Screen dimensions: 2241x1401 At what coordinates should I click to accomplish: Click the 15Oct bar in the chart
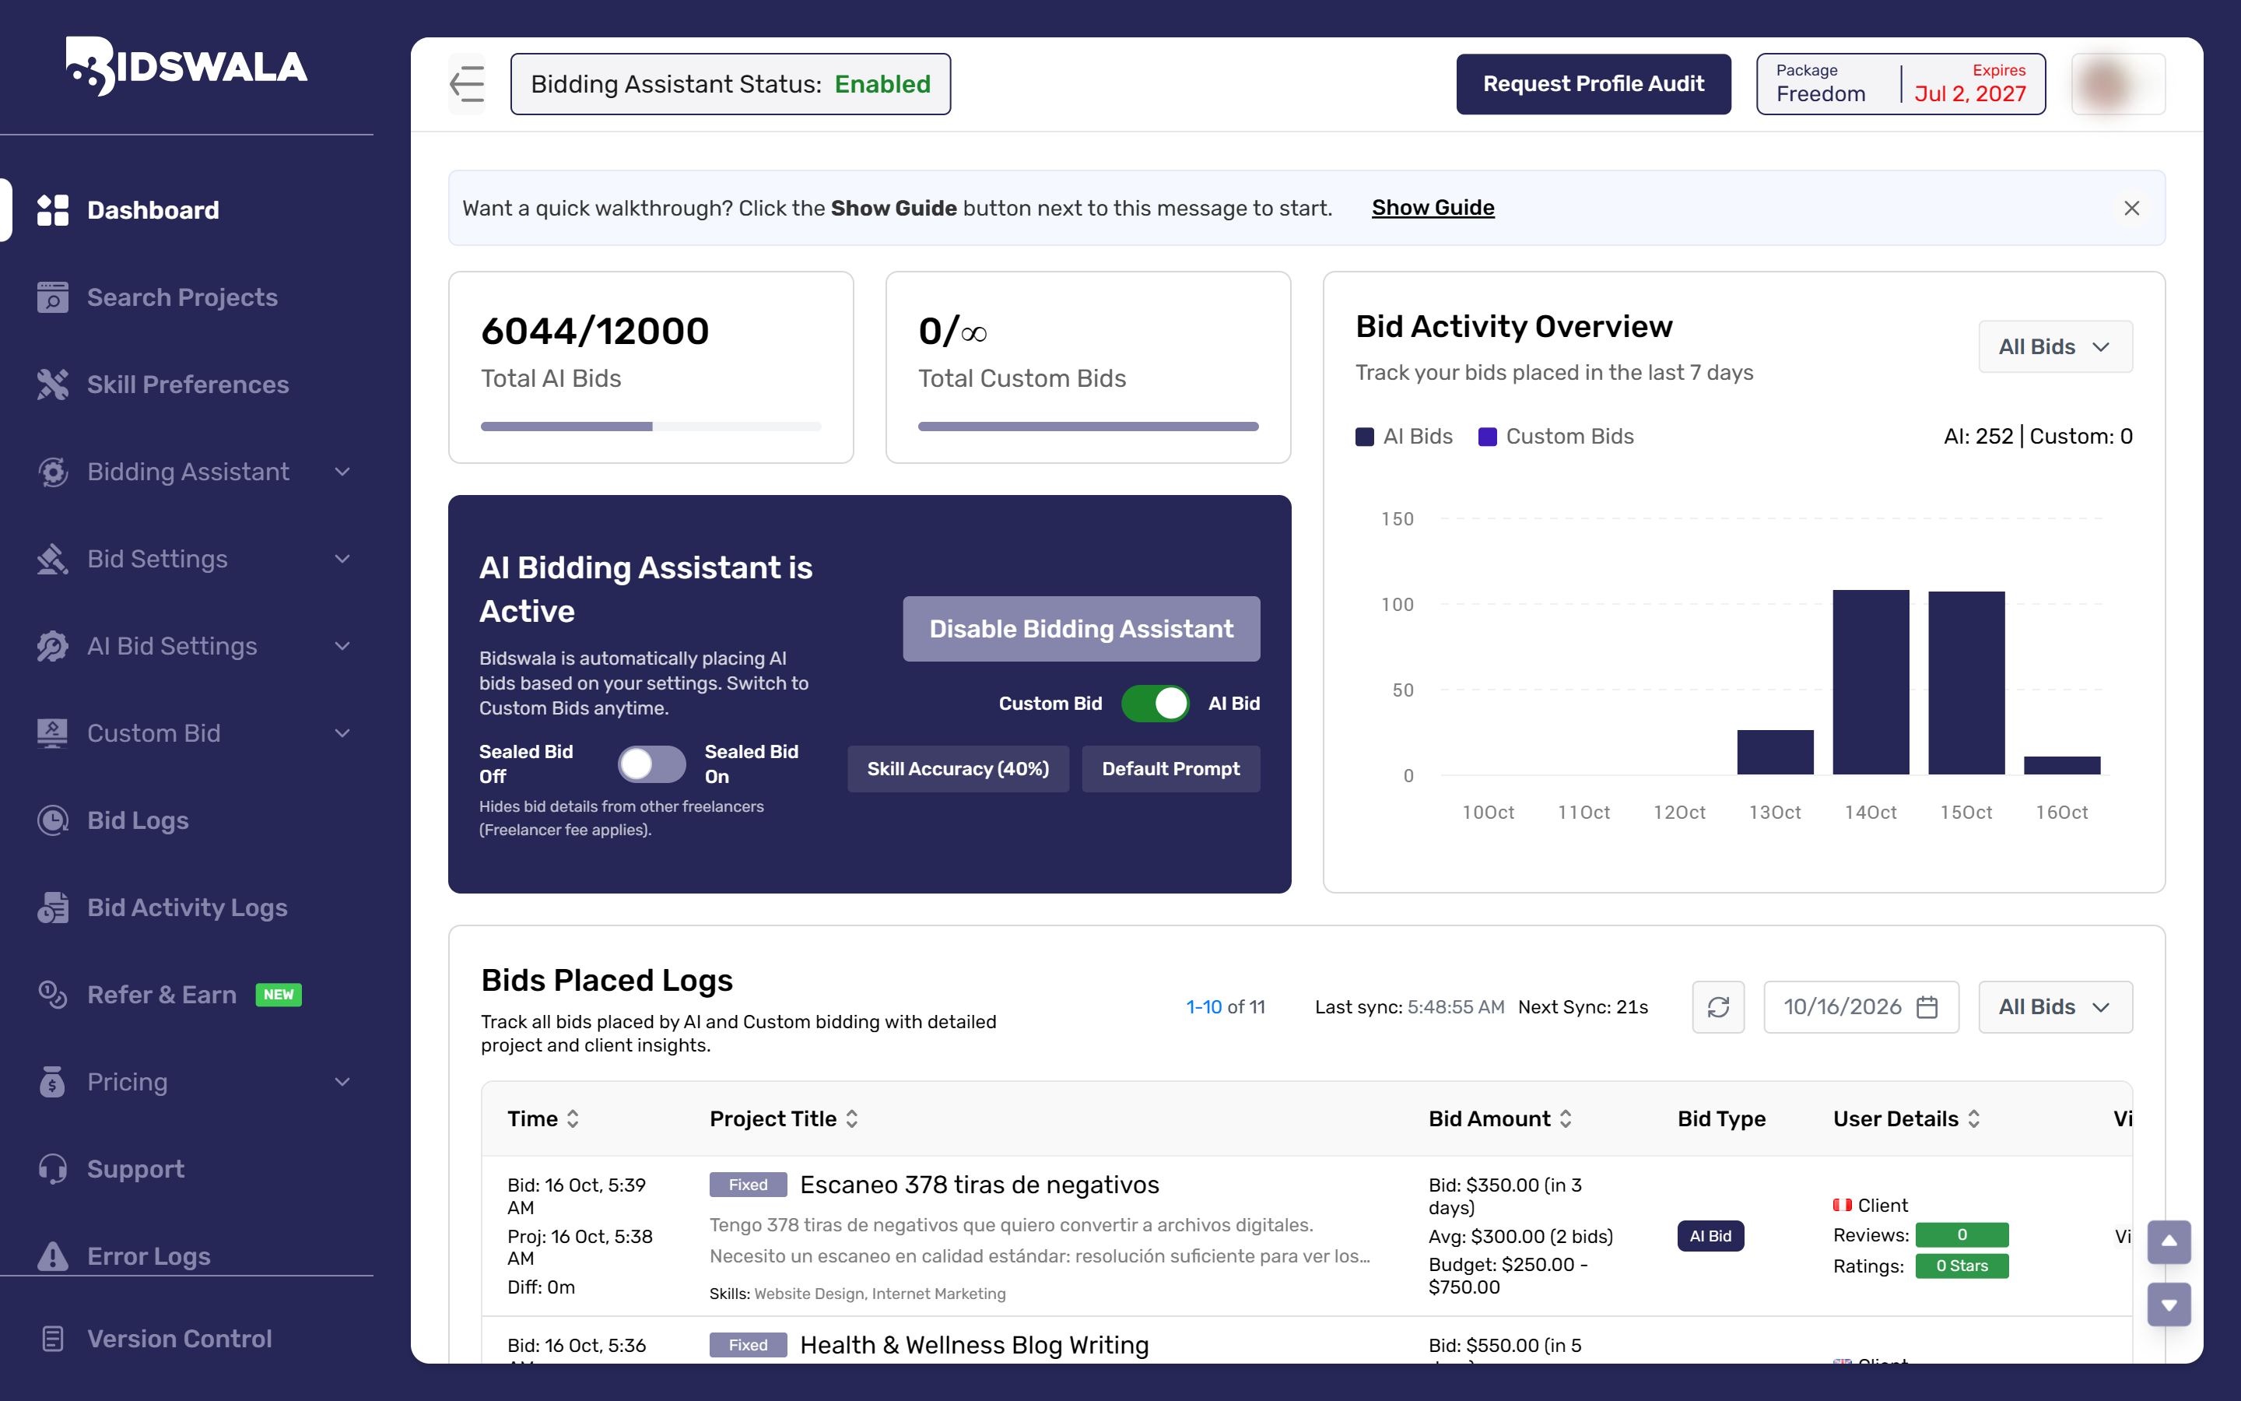click(1966, 683)
